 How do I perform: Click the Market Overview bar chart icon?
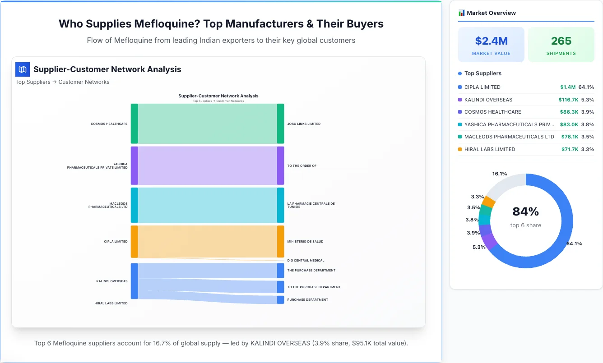pos(461,13)
